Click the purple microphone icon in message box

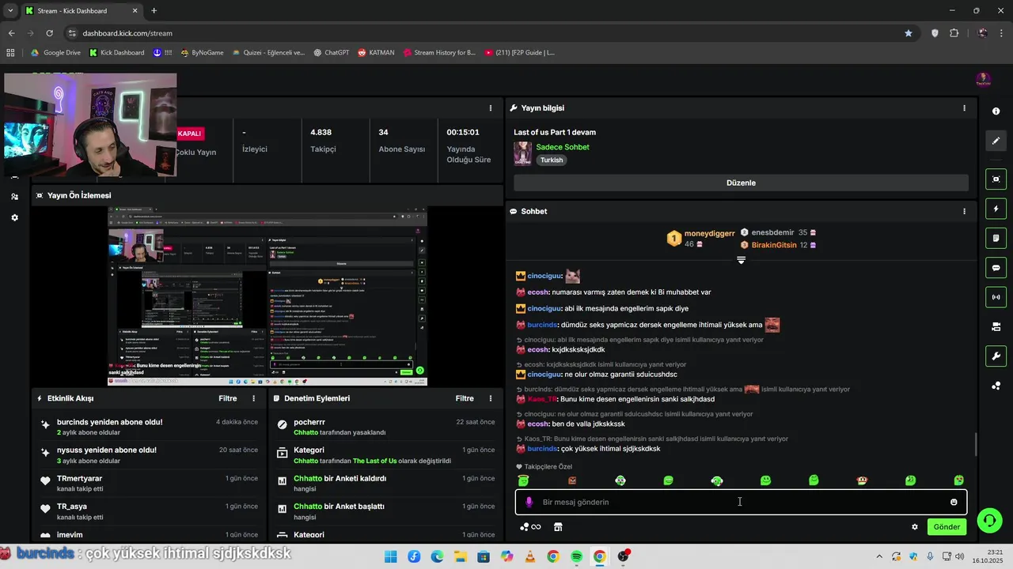tap(529, 502)
